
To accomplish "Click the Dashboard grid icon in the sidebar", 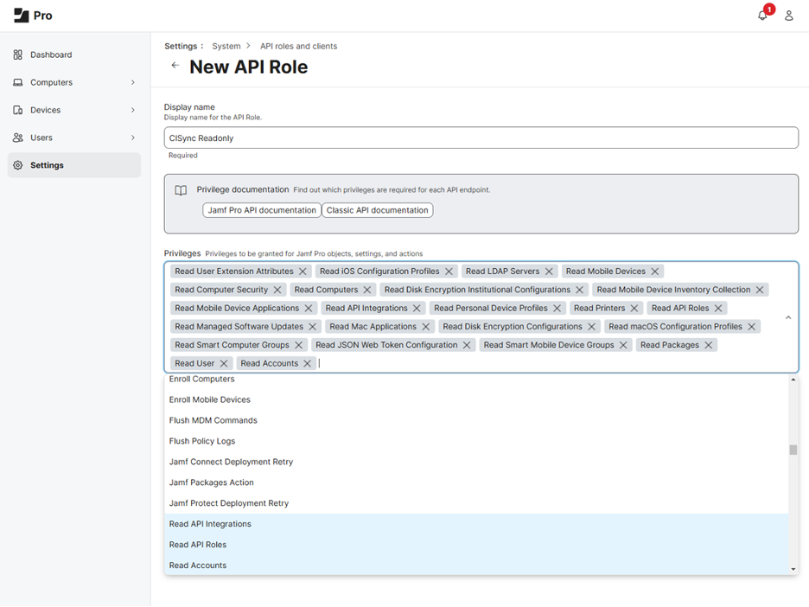I will click(18, 54).
